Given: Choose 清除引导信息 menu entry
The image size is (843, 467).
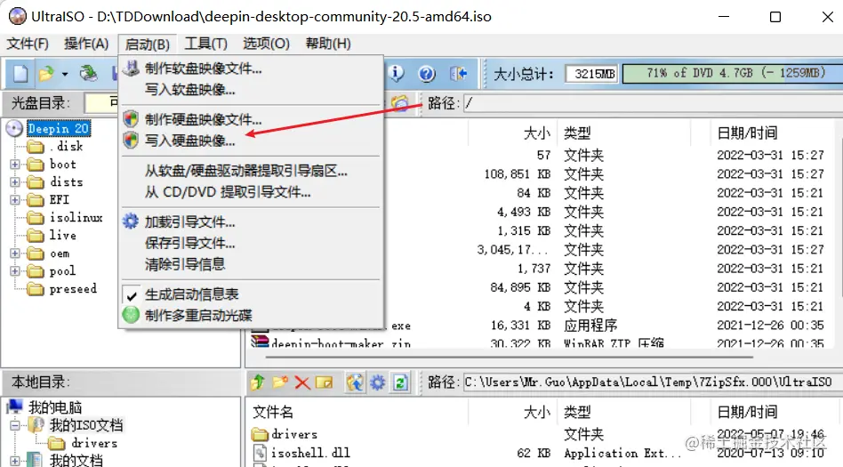Looking at the screenshot, I should coord(251,264).
